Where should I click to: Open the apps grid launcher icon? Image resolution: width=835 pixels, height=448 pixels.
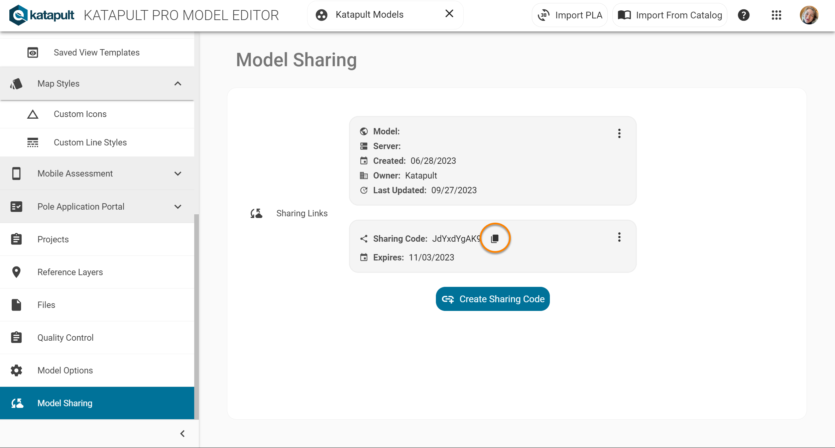coord(776,15)
